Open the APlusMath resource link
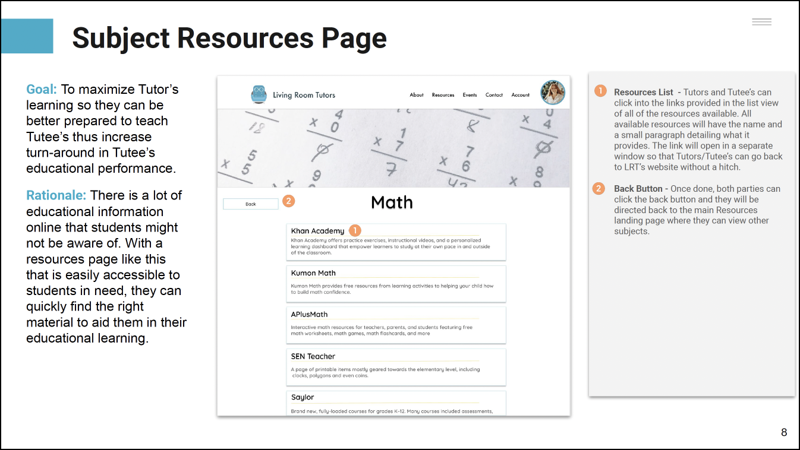 point(309,314)
